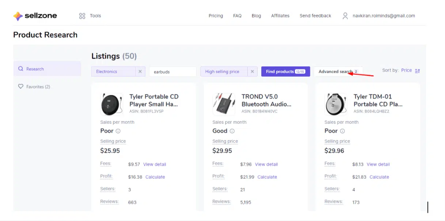Click the $25.95 selling price

tap(110, 150)
